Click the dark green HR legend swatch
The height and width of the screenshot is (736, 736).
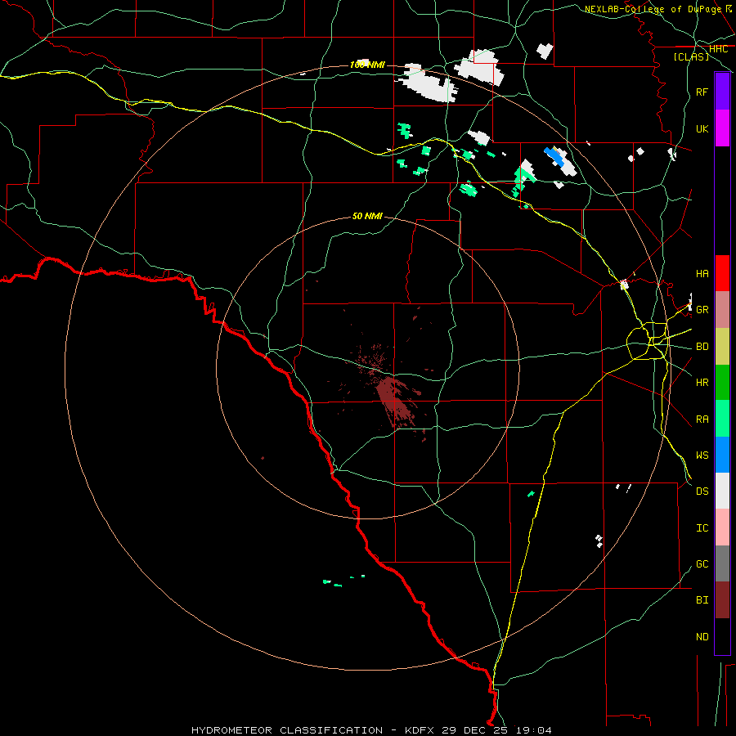click(722, 383)
